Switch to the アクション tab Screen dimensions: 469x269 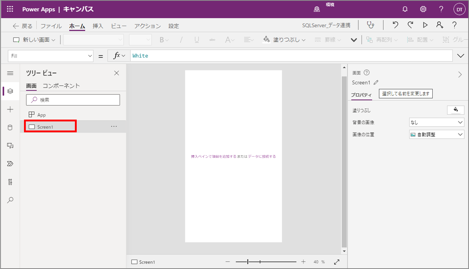147,26
